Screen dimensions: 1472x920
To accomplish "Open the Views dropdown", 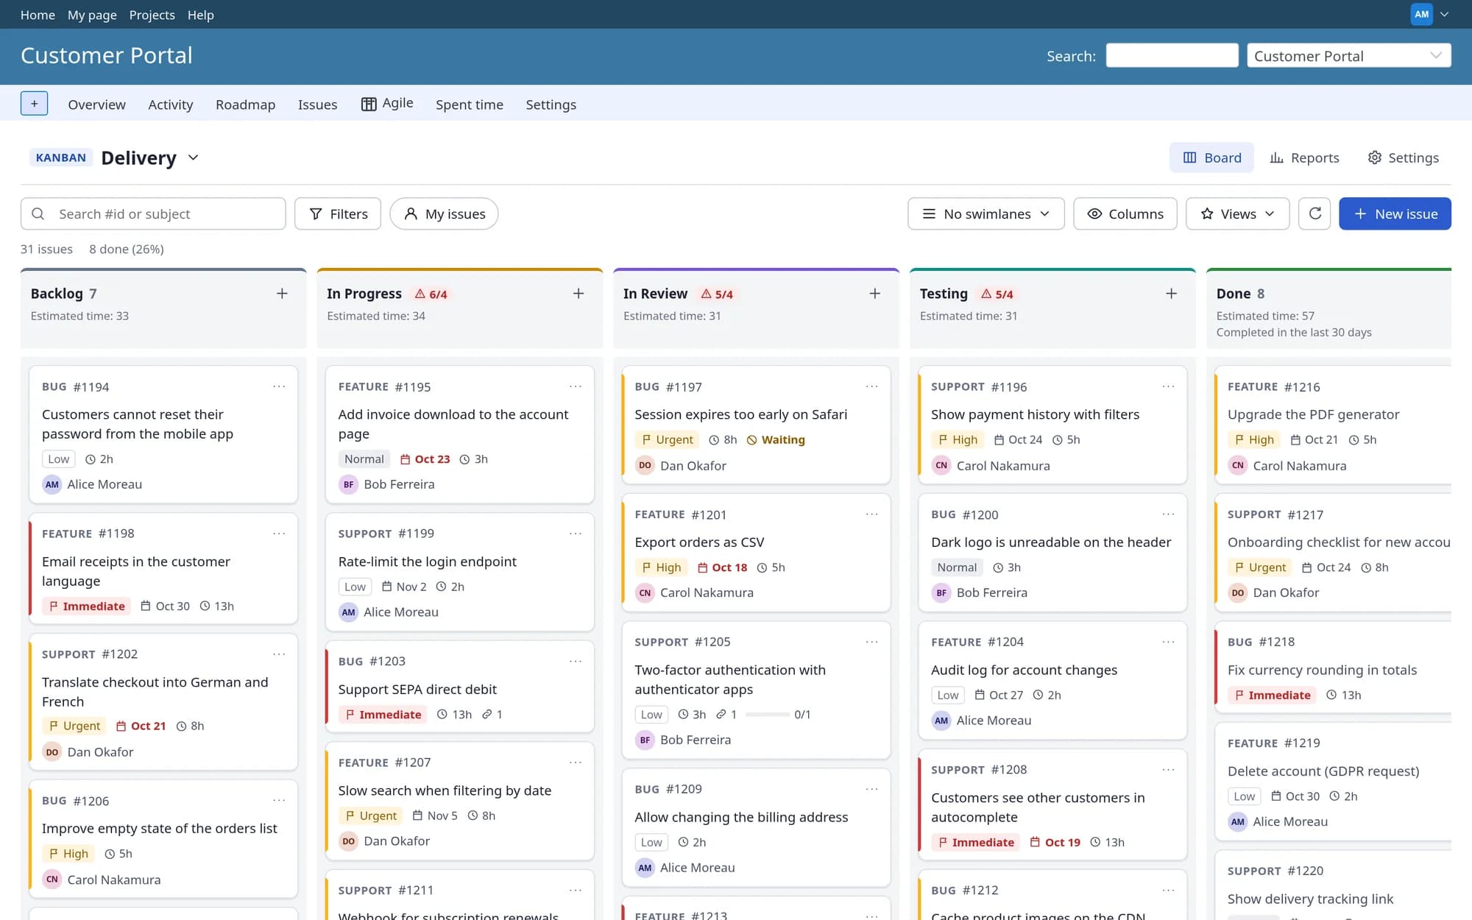I will [1237, 213].
